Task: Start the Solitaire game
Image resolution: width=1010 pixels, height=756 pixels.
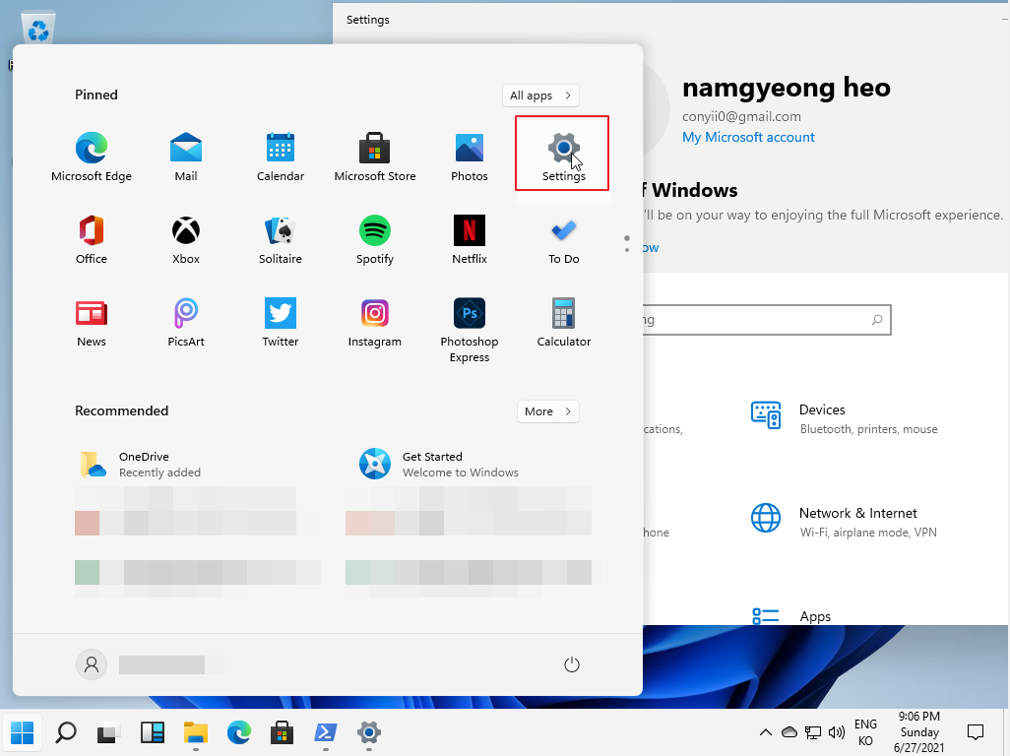Action: pyautogui.click(x=281, y=239)
